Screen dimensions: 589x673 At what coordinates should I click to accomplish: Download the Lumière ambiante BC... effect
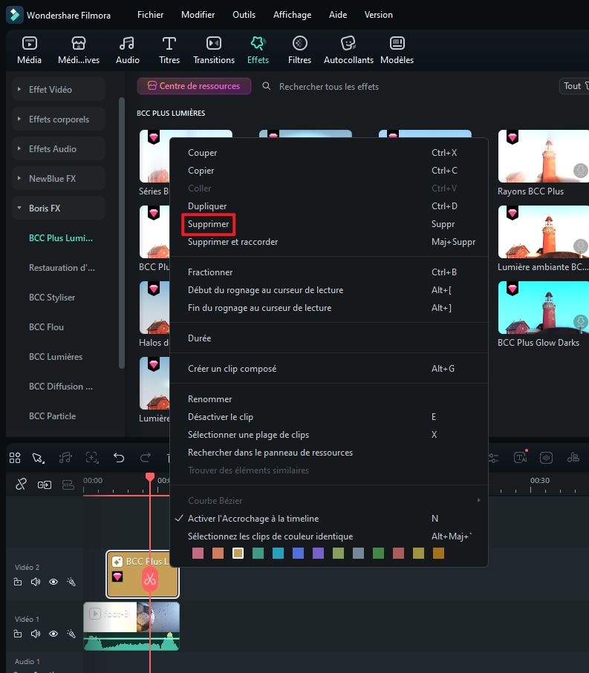pyautogui.click(x=580, y=246)
